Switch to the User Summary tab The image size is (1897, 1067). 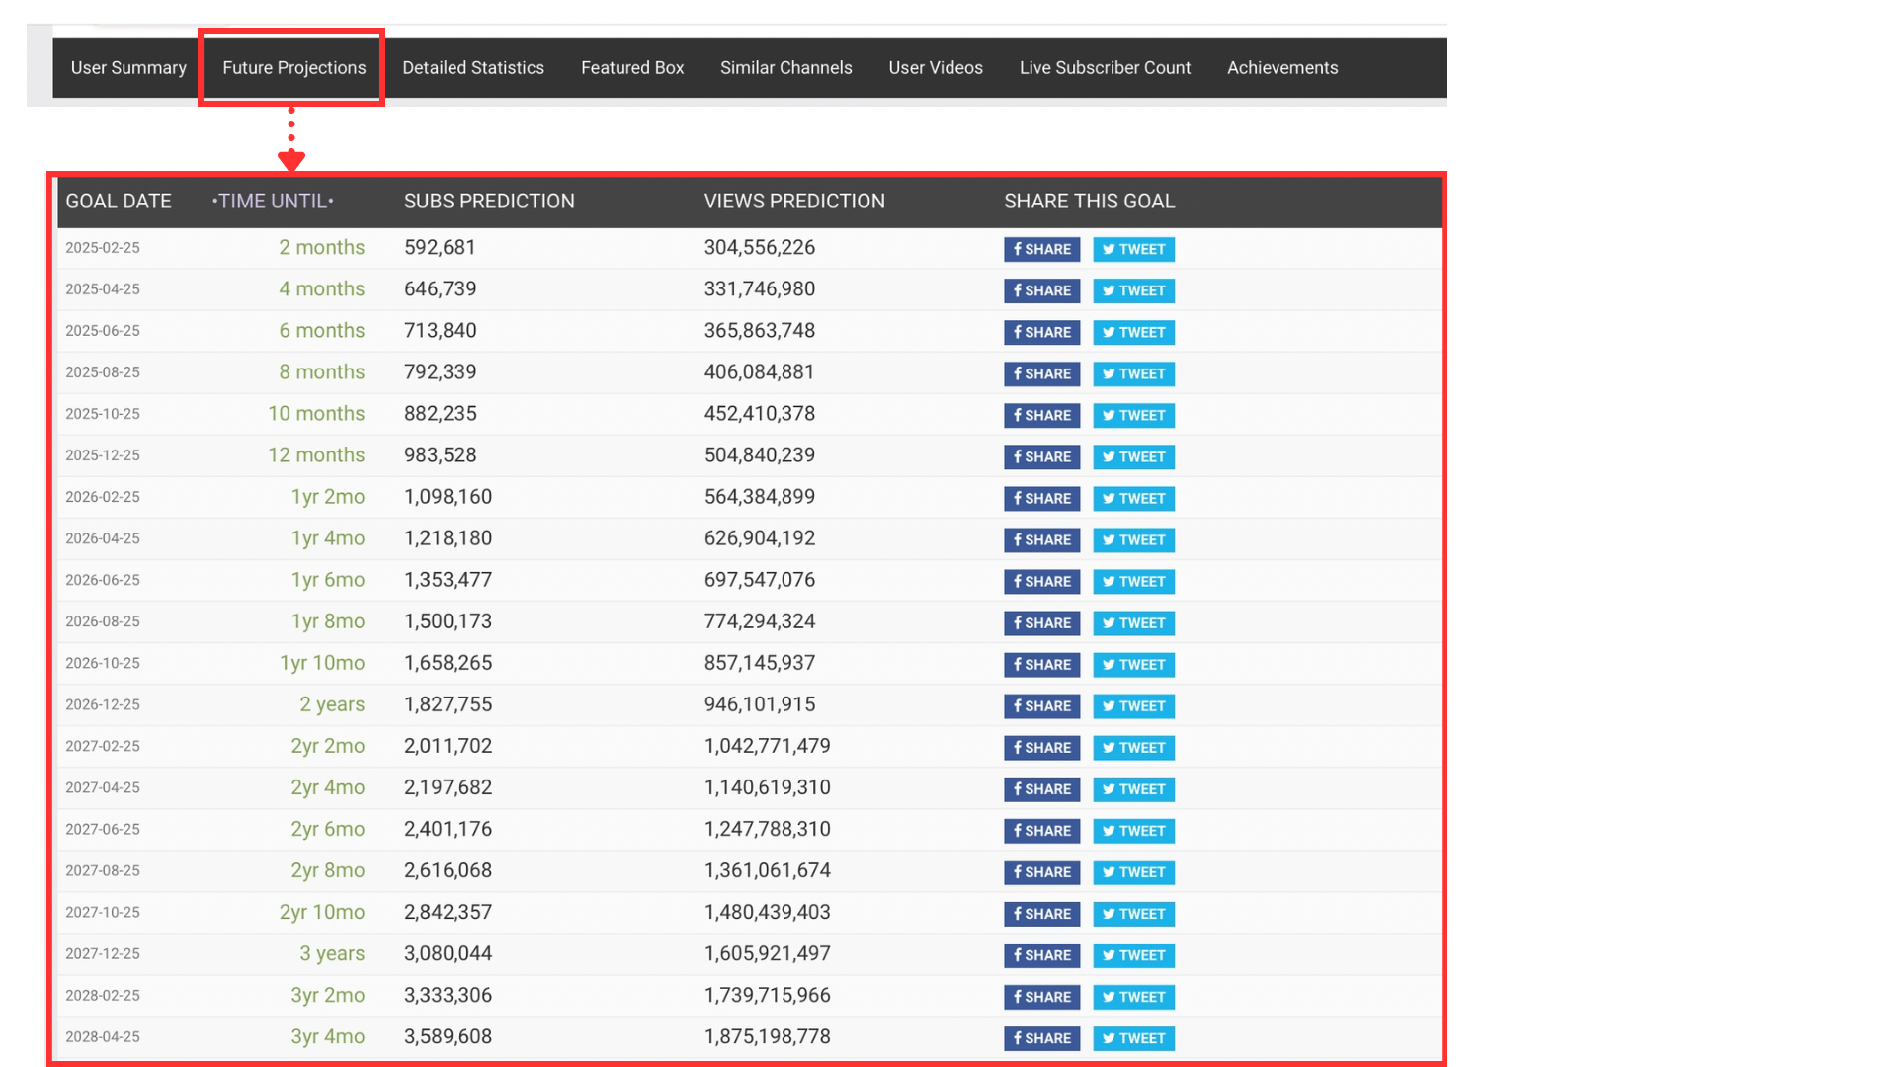(128, 68)
